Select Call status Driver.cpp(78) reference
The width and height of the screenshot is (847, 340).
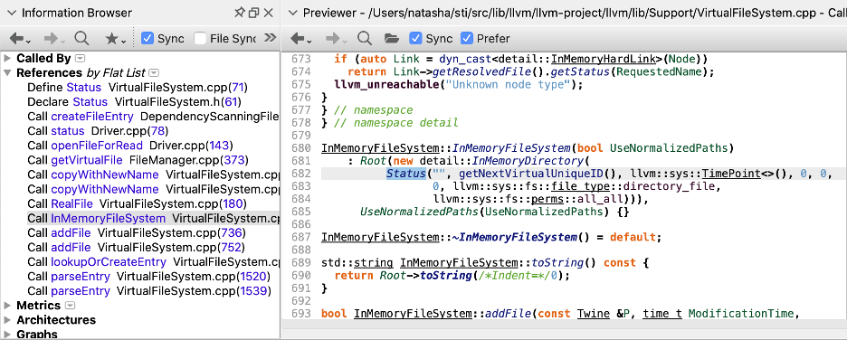[x=99, y=131]
